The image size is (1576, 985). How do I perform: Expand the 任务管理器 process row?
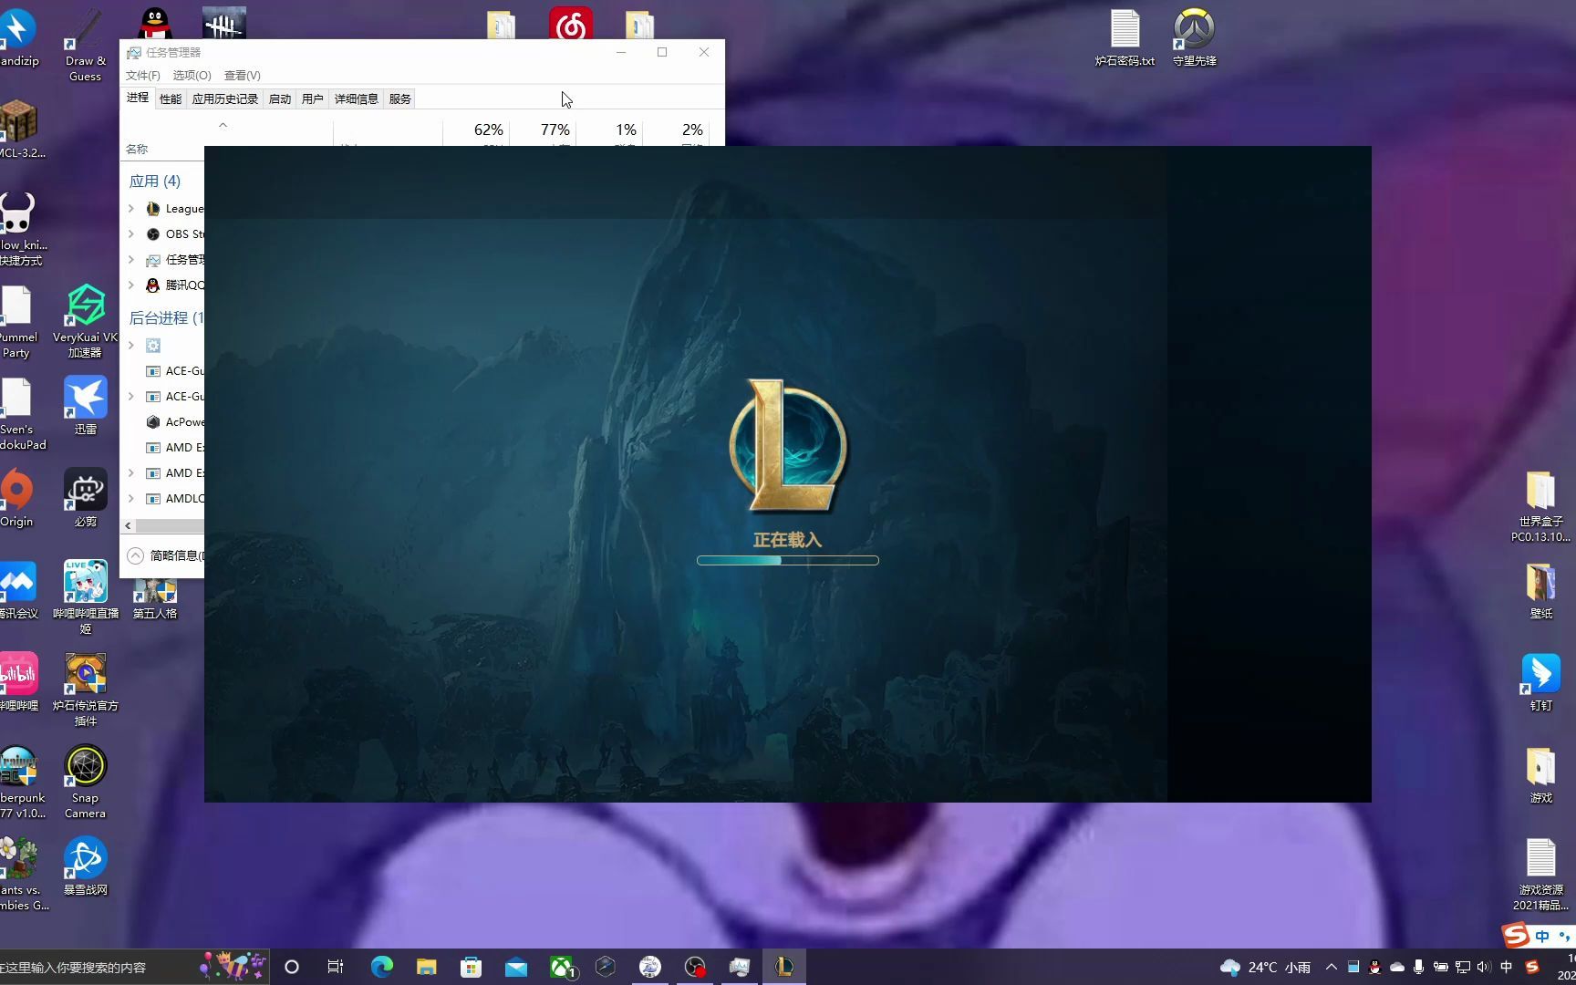point(131,260)
